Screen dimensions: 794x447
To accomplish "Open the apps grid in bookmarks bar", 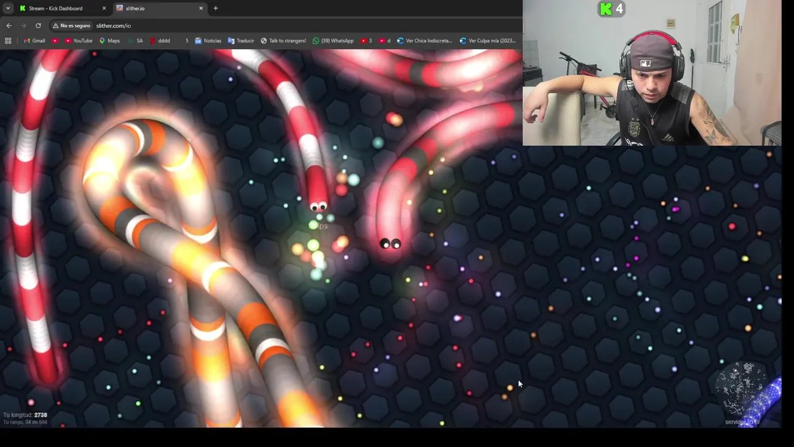I will coord(8,40).
